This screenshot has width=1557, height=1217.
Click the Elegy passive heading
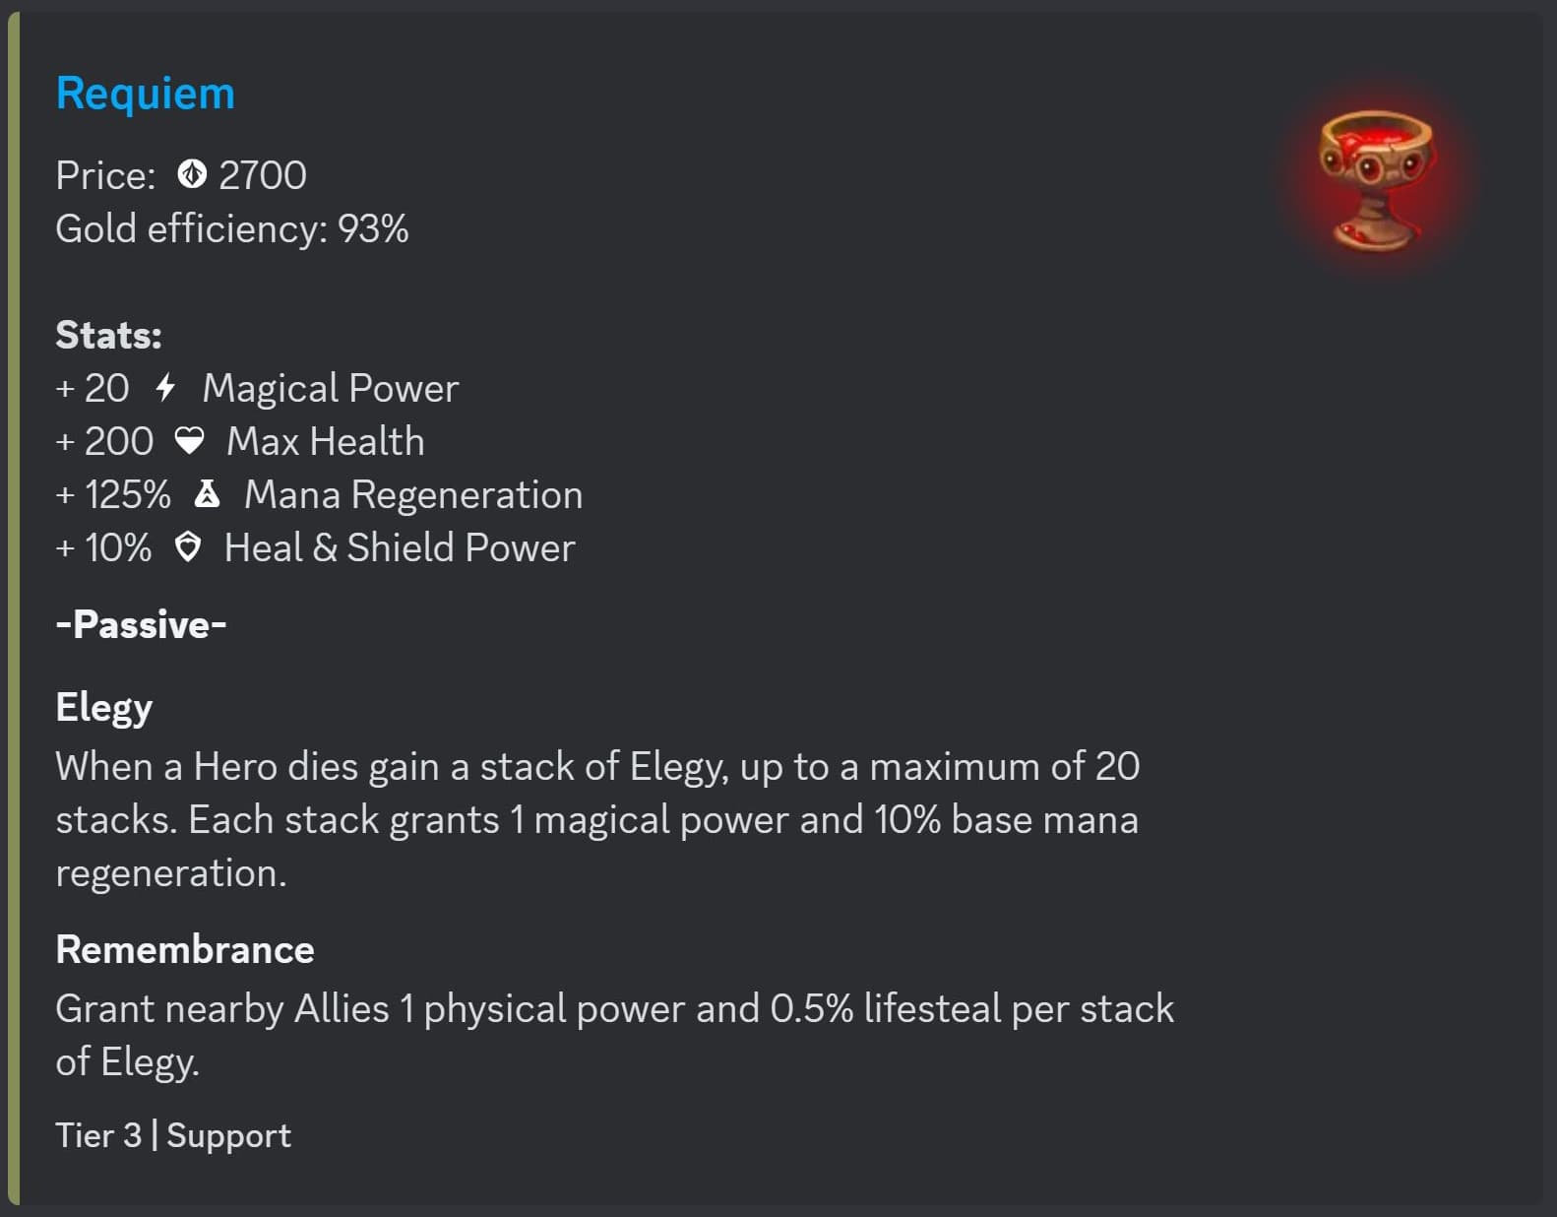(x=104, y=707)
